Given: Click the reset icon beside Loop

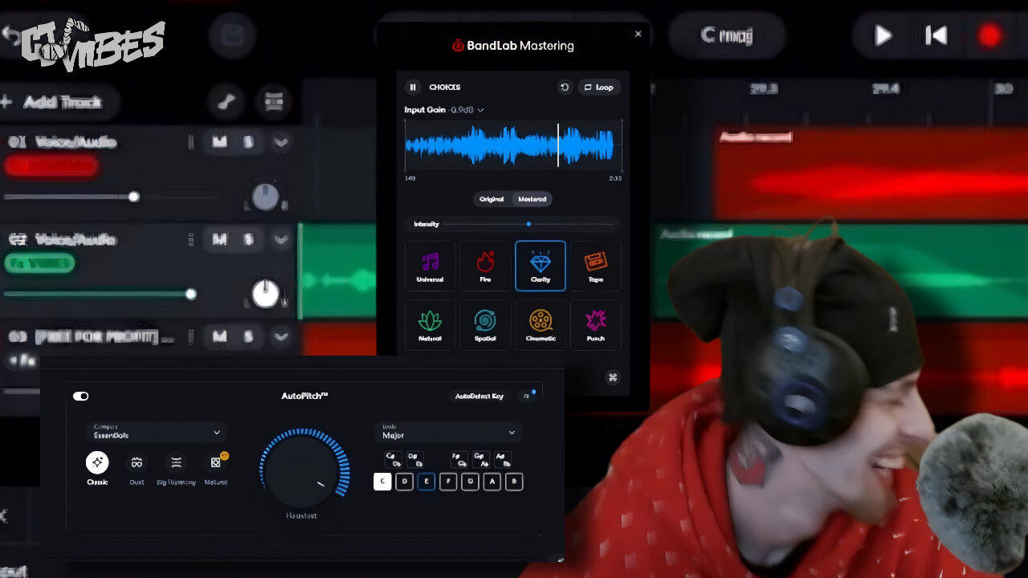Looking at the screenshot, I should (x=565, y=88).
